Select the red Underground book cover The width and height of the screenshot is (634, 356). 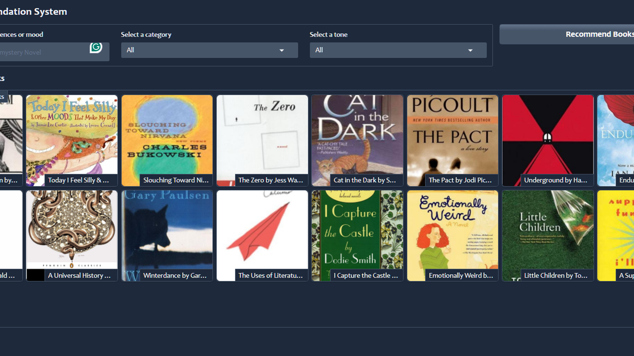(548, 140)
